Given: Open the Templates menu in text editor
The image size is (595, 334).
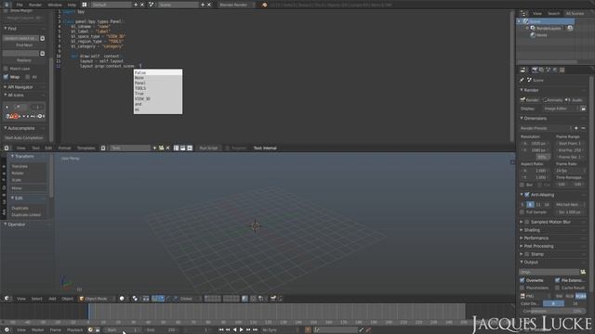Looking at the screenshot, I should coord(86,148).
